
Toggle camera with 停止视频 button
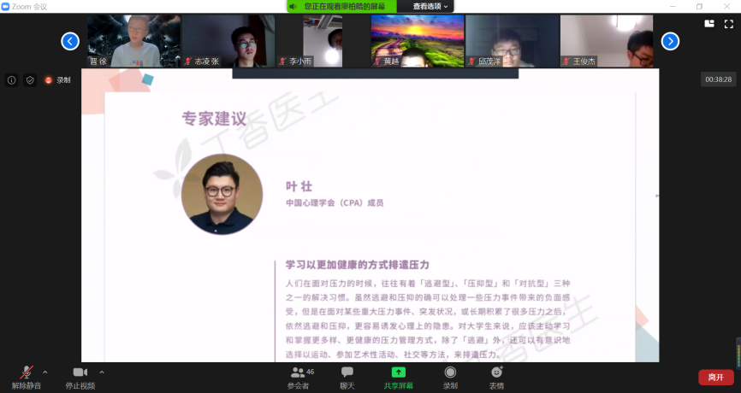[x=80, y=372]
